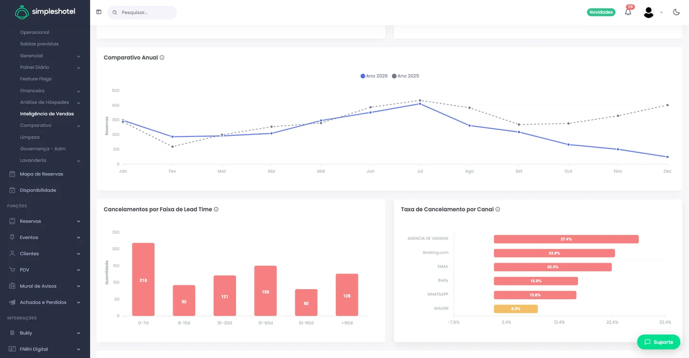The height and width of the screenshot is (358, 689).
Task: Expand the Gerencial submenu
Action: click(78, 56)
